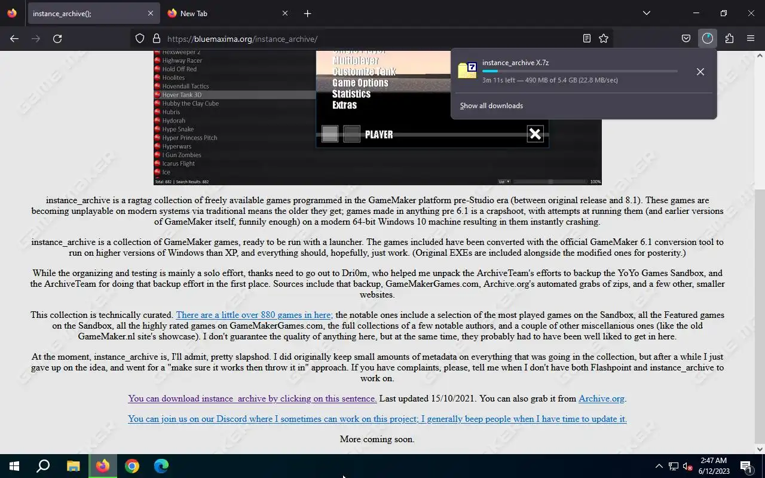This screenshot has width=765, height=478.
Task: Close the New Tab tab
Action: point(284,13)
